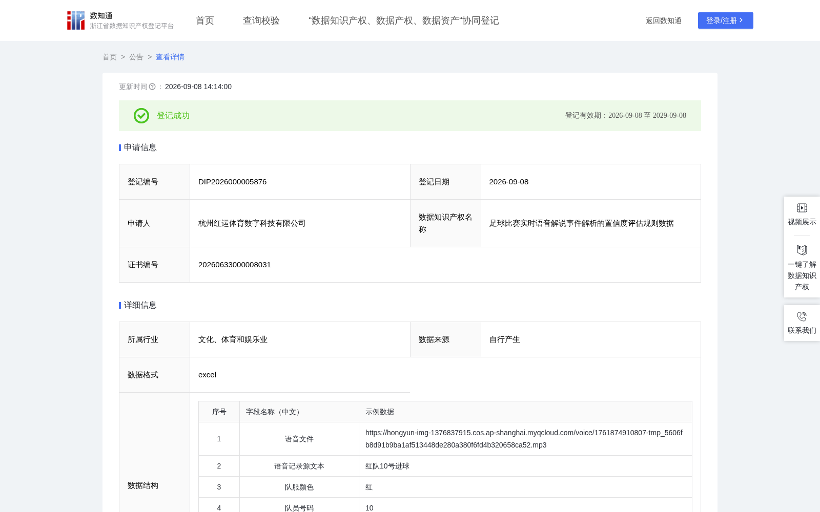Open the 查询校验 nav menu

261,20
